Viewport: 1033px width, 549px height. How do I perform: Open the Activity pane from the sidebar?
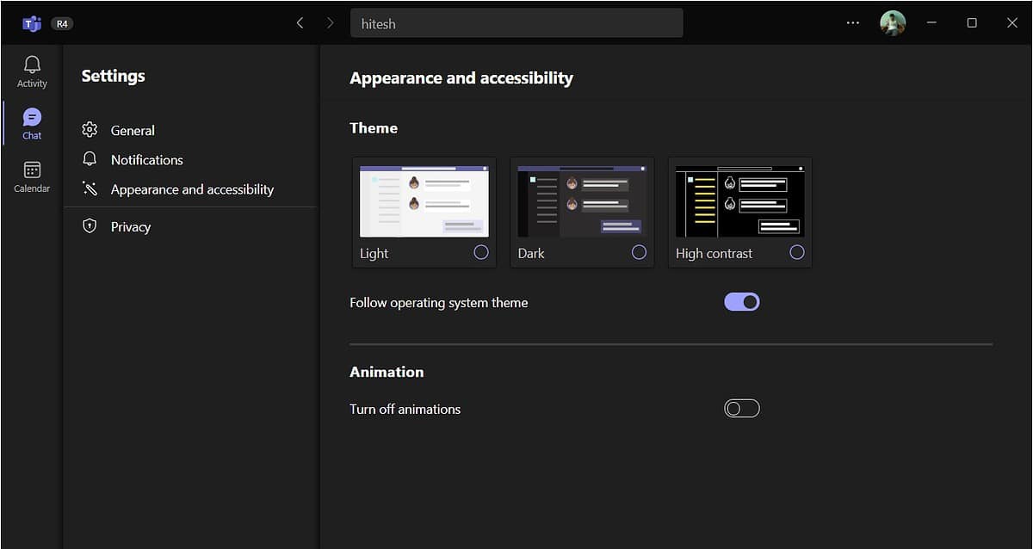31,71
